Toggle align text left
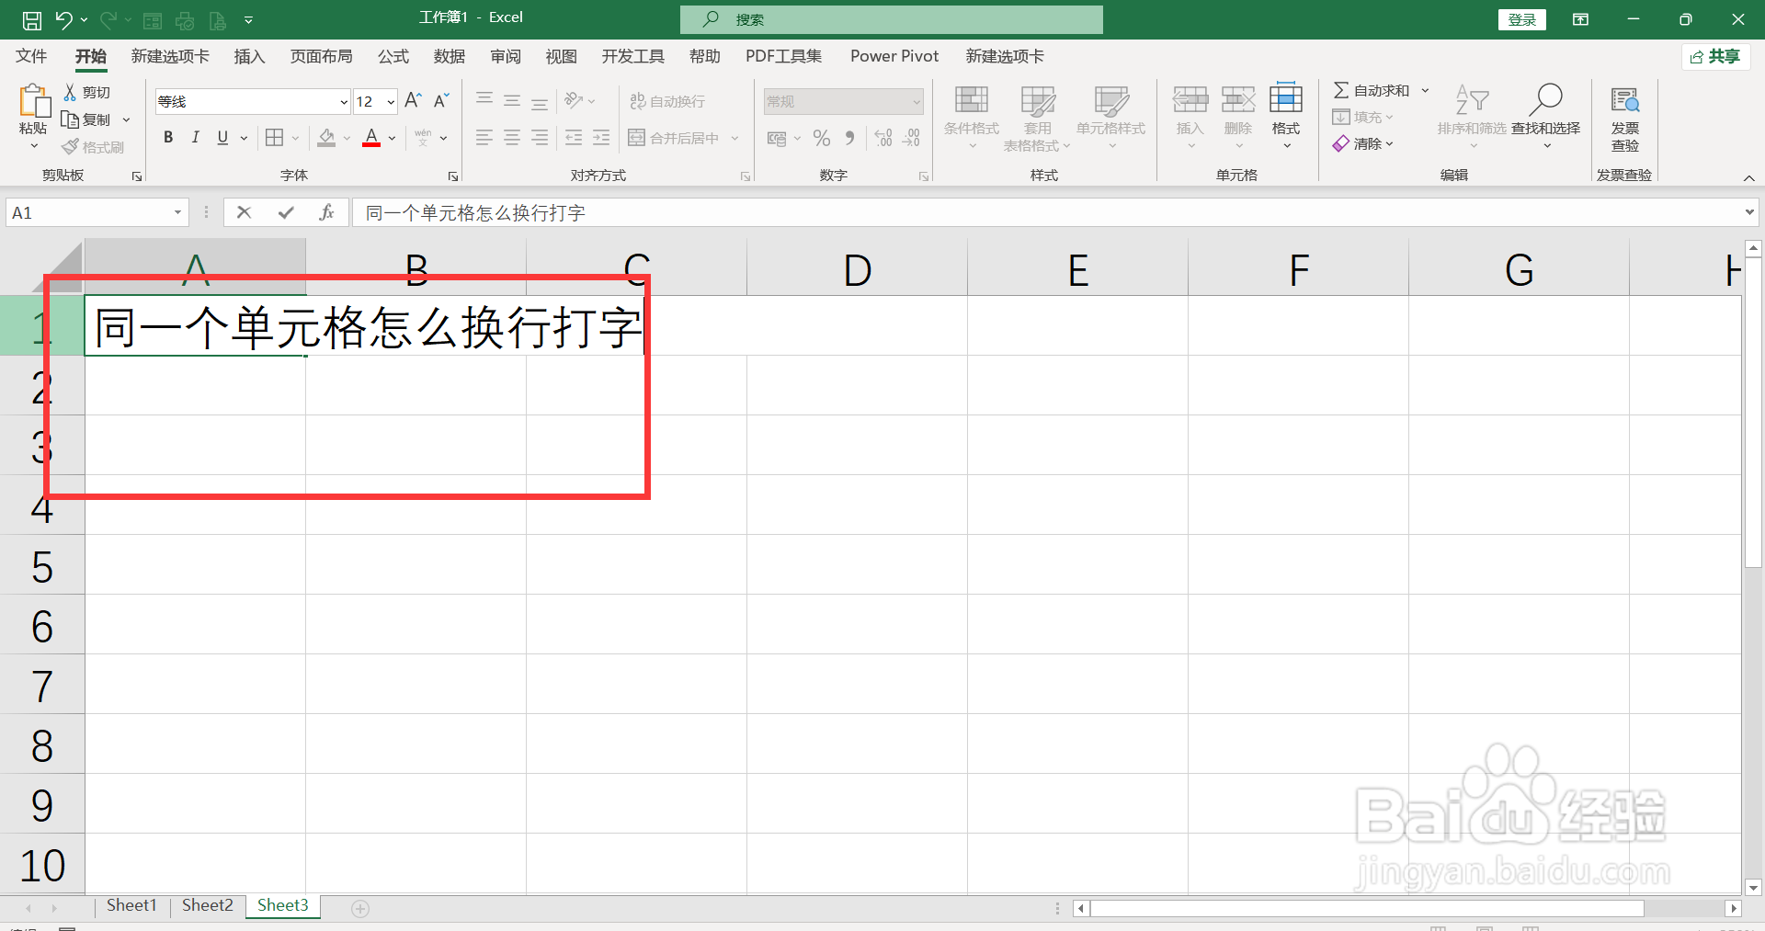 484,138
